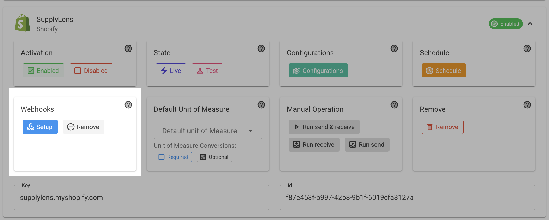Switch State to Live
The image size is (549, 220).
point(171,71)
